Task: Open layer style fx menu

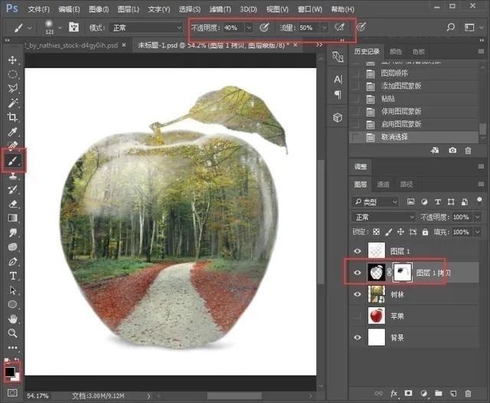Action: coord(394,393)
